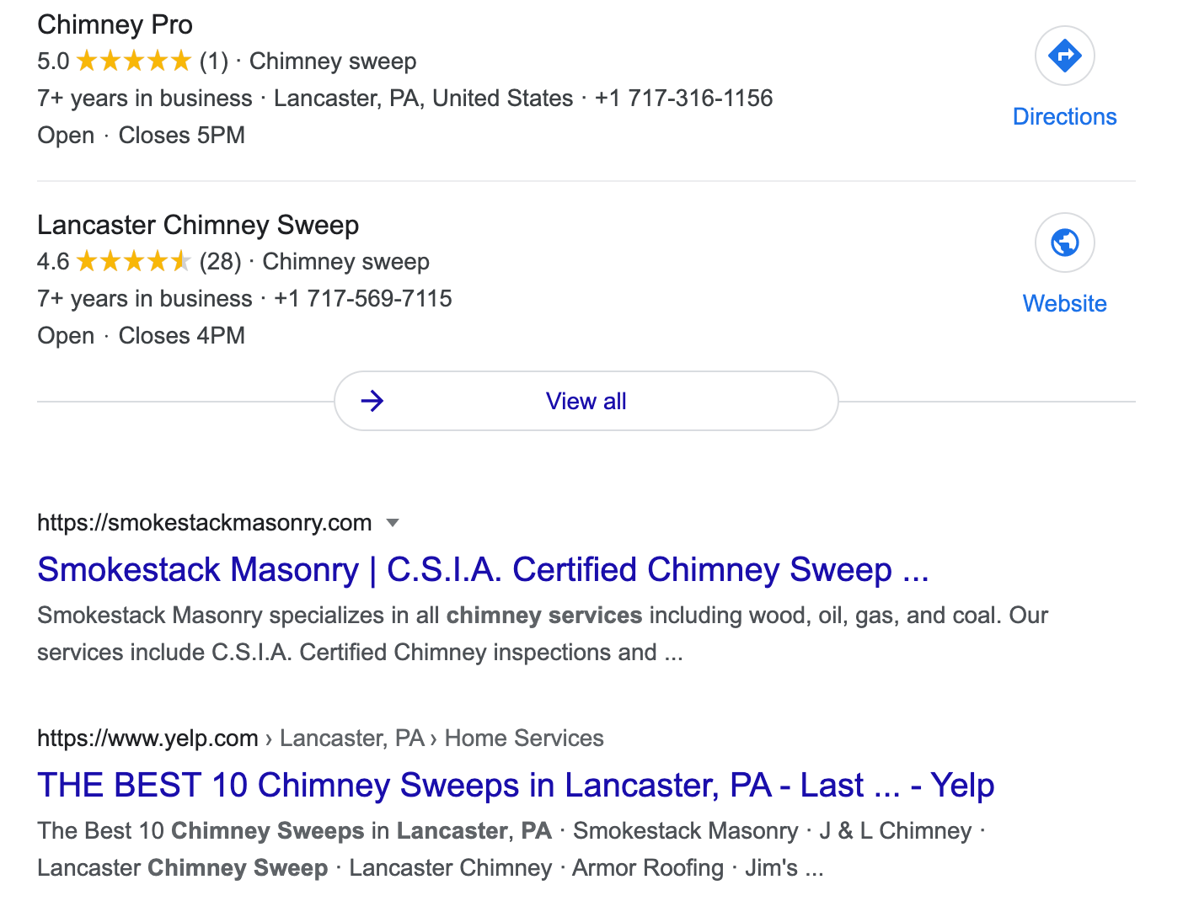The height and width of the screenshot is (901, 1183).
Task: Click the View all button
Action: tap(586, 401)
